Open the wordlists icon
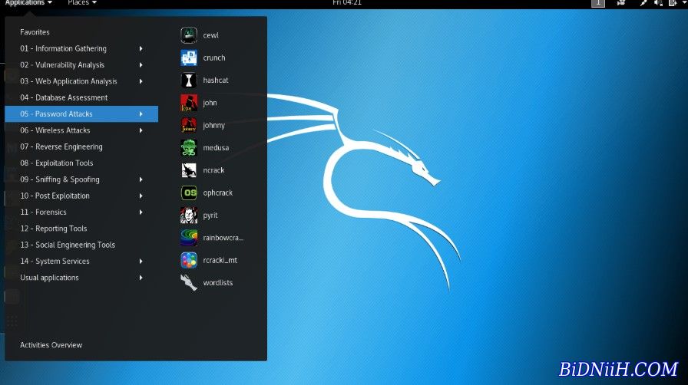The height and width of the screenshot is (385, 688). (x=189, y=283)
